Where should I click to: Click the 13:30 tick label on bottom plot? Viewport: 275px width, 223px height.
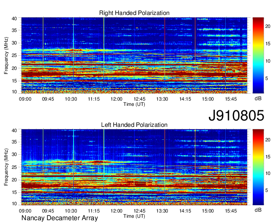(x=162, y=211)
